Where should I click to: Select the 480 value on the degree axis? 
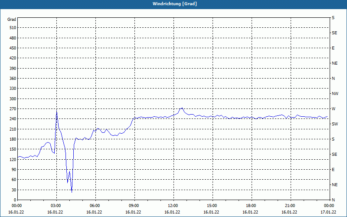click(x=13, y=38)
